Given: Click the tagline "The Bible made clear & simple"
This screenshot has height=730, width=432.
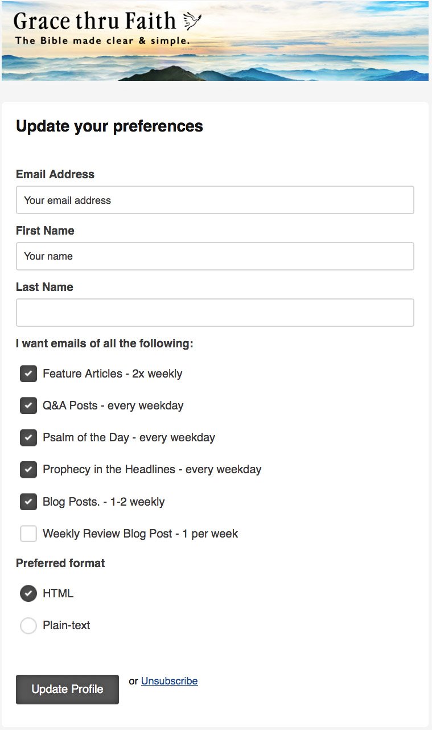Looking at the screenshot, I should pos(102,41).
